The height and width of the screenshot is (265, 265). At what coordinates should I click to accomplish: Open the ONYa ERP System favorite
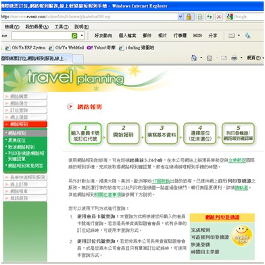click(26, 48)
